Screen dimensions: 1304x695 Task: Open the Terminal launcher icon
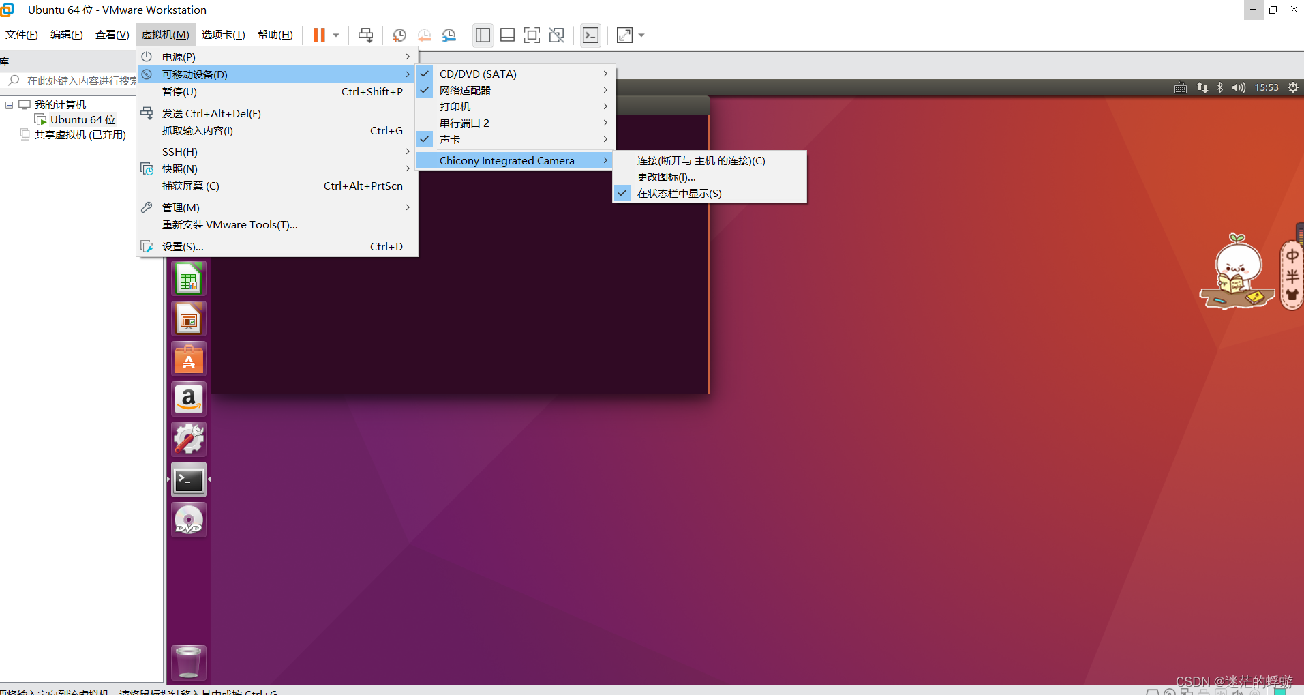(x=189, y=480)
